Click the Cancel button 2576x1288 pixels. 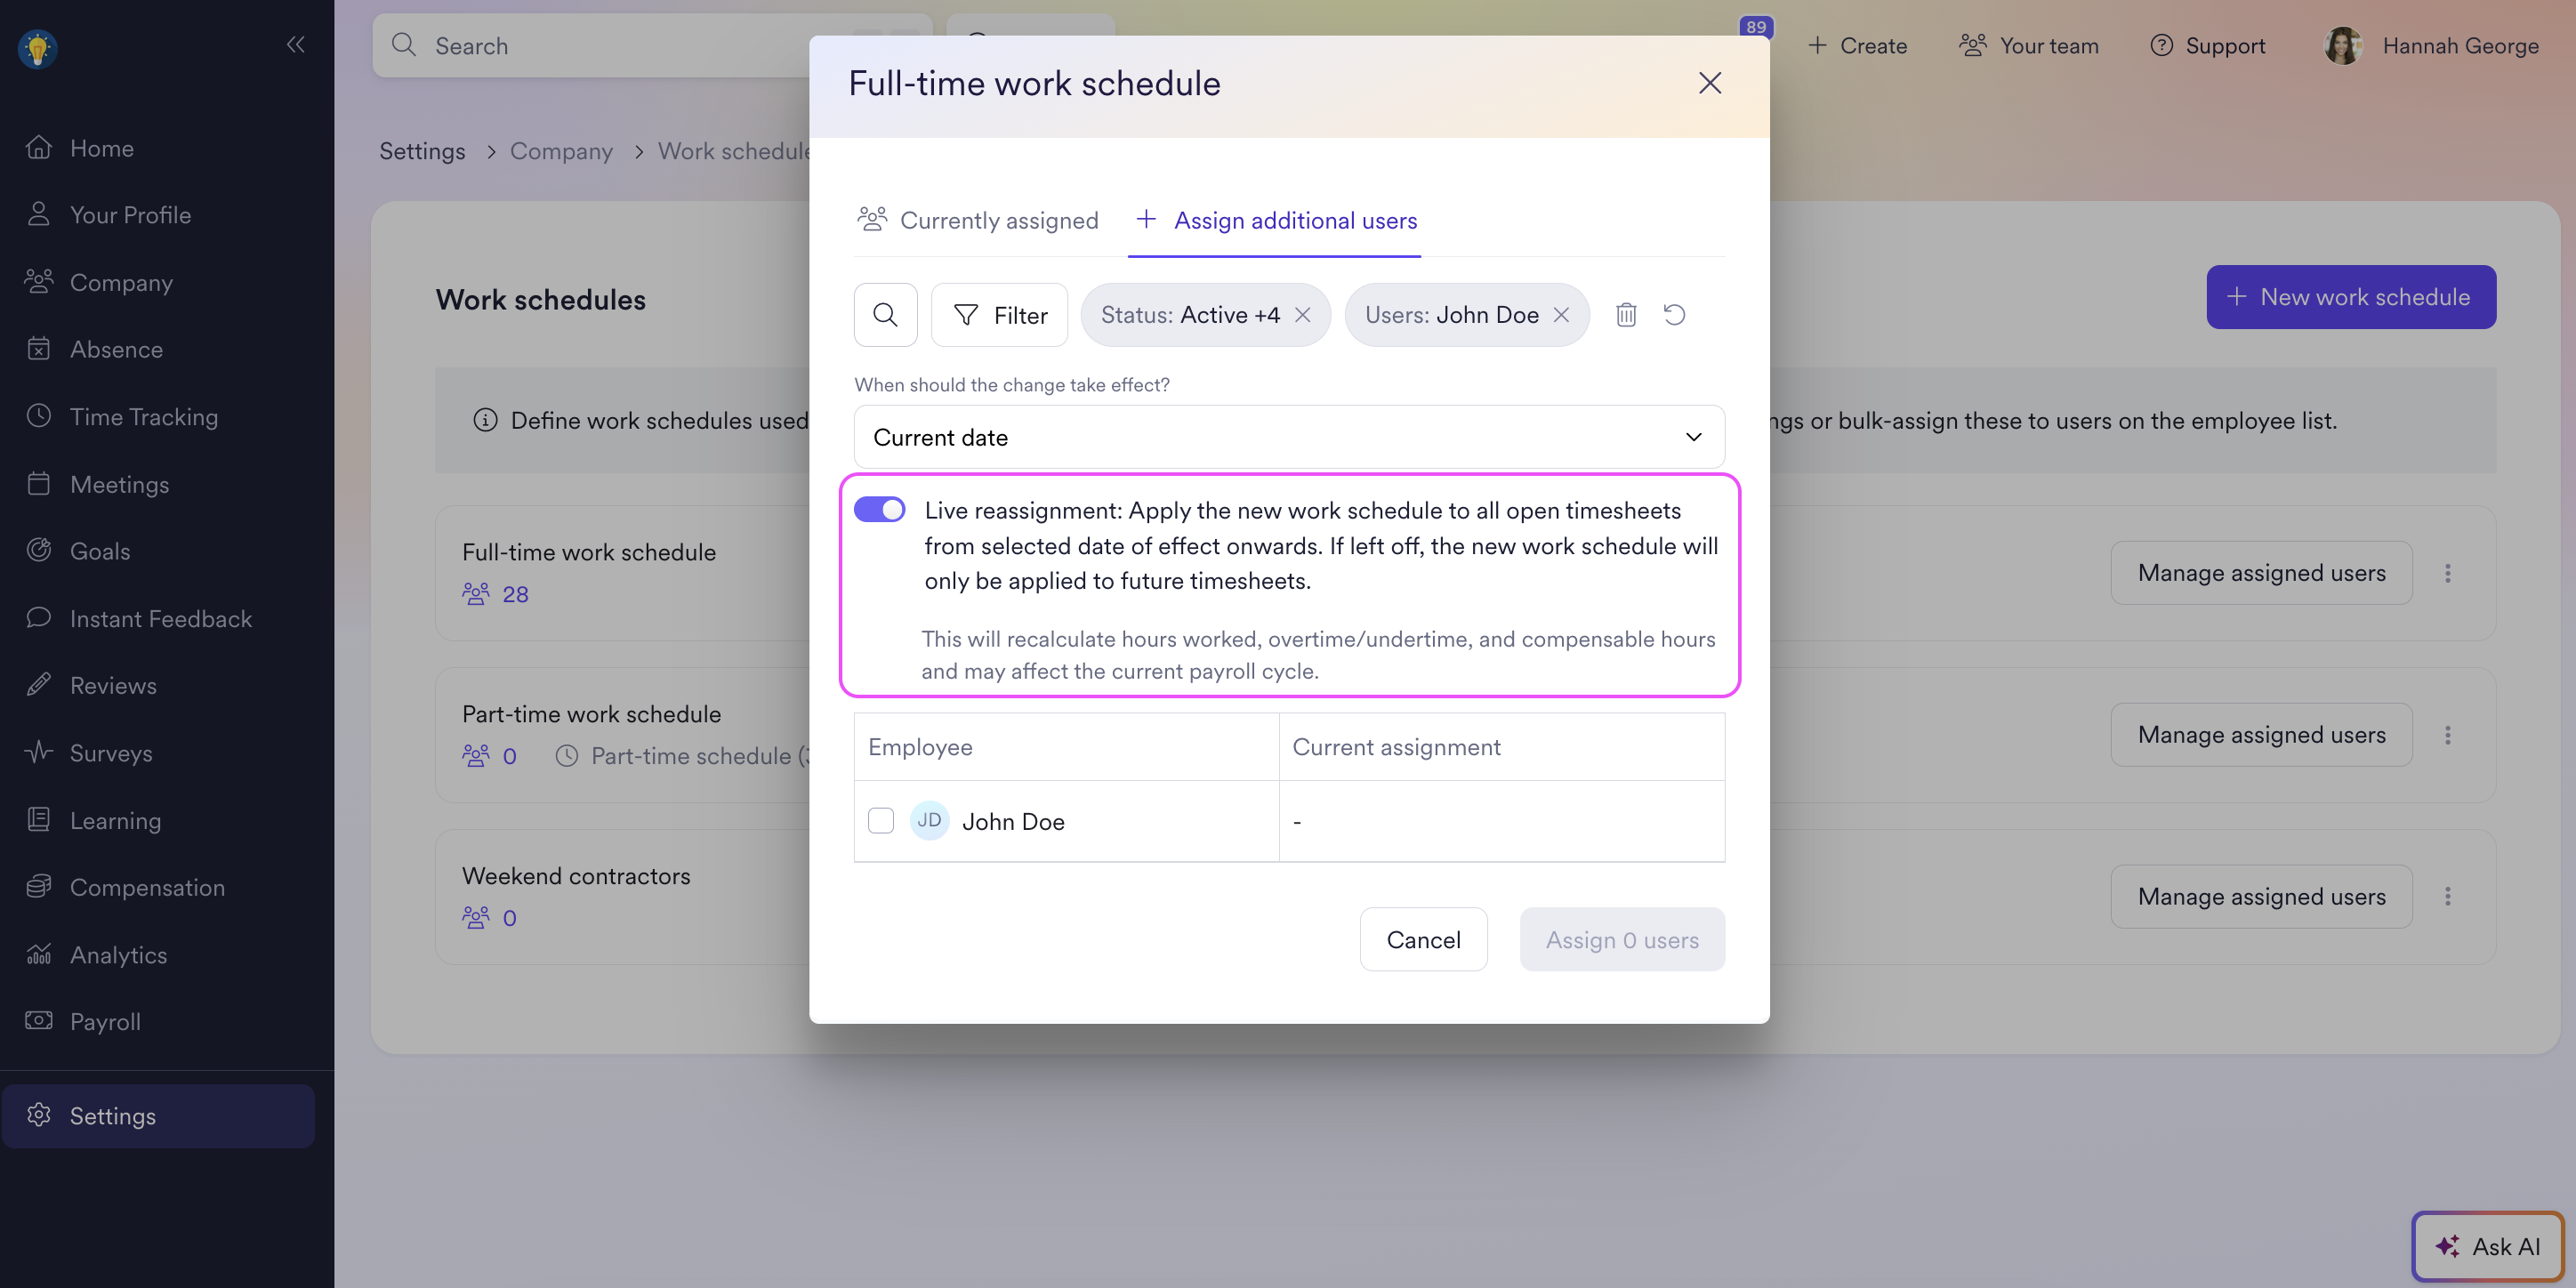pyautogui.click(x=1423, y=939)
